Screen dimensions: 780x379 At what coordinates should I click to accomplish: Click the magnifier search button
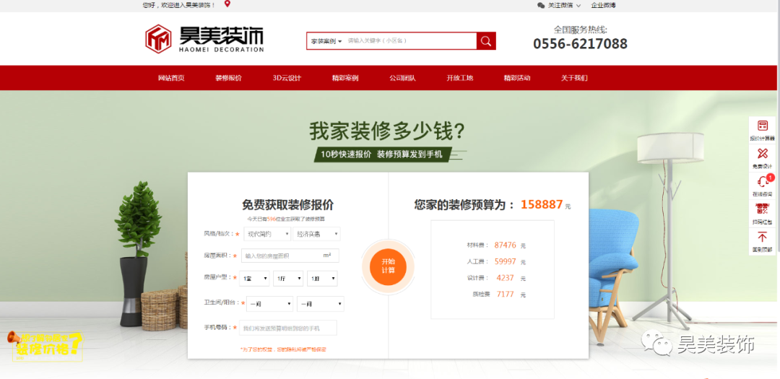[x=486, y=40]
